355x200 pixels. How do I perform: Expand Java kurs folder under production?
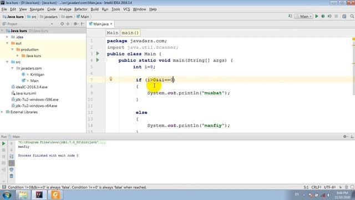point(18,56)
